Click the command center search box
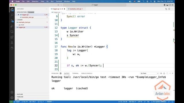The image size is (184, 103). [x=95, y=5]
